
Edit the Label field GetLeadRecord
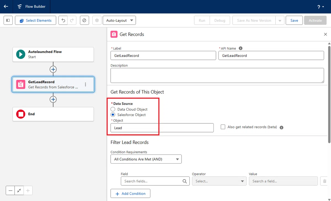pyautogui.click(x=163, y=55)
